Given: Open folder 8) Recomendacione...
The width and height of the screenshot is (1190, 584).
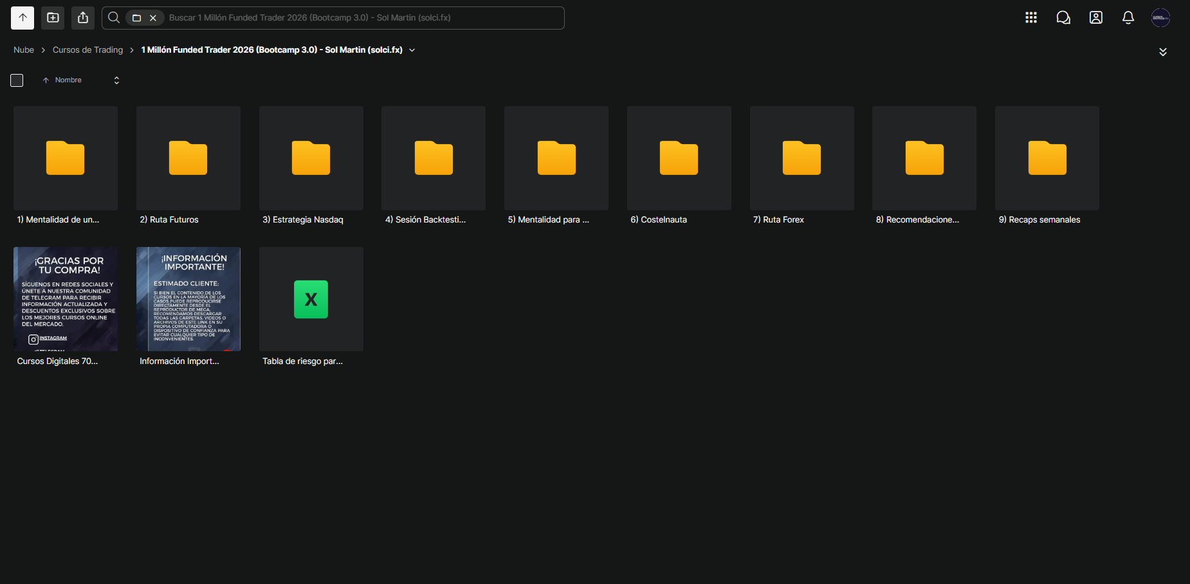Looking at the screenshot, I should (924, 158).
